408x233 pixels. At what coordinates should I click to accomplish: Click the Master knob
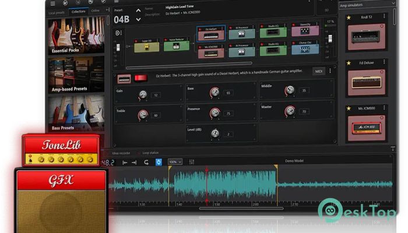(290, 111)
